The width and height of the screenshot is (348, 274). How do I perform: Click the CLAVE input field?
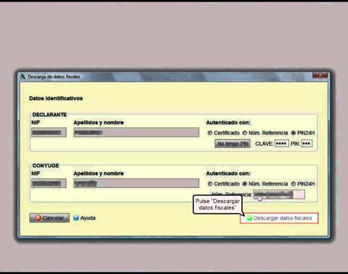coord(281,143)
